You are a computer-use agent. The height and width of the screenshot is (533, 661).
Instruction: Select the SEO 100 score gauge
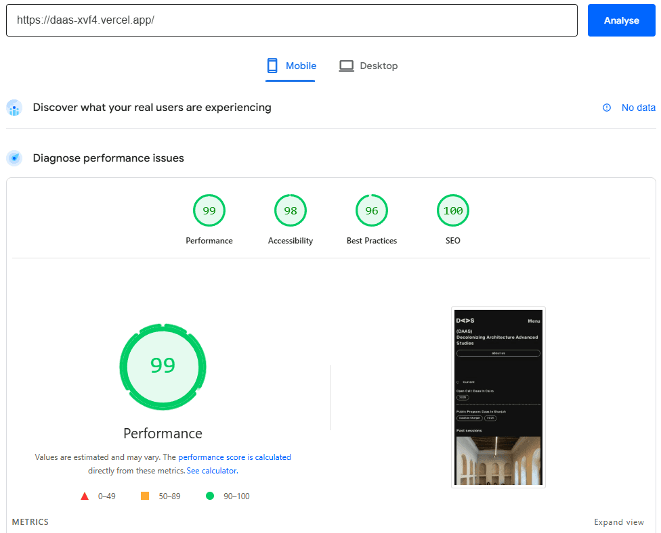(x=452, y=210)
